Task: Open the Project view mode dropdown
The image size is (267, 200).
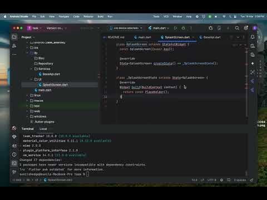Action: (x=28, y=37)
